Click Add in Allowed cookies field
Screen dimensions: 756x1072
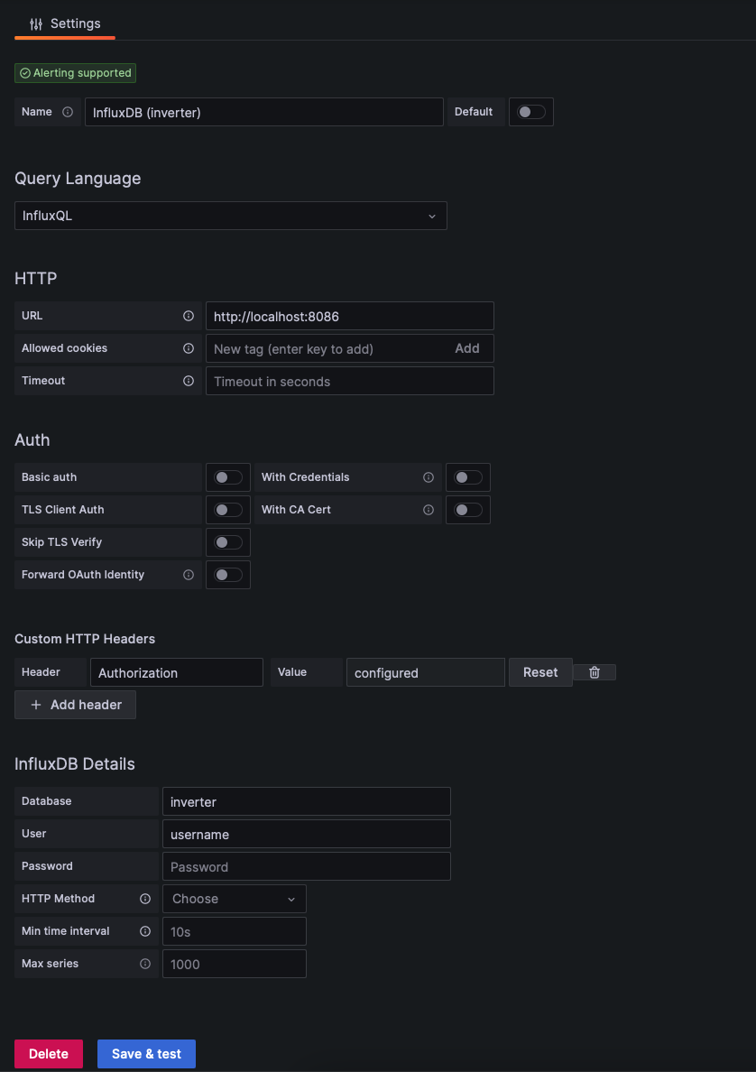[467, 348]
